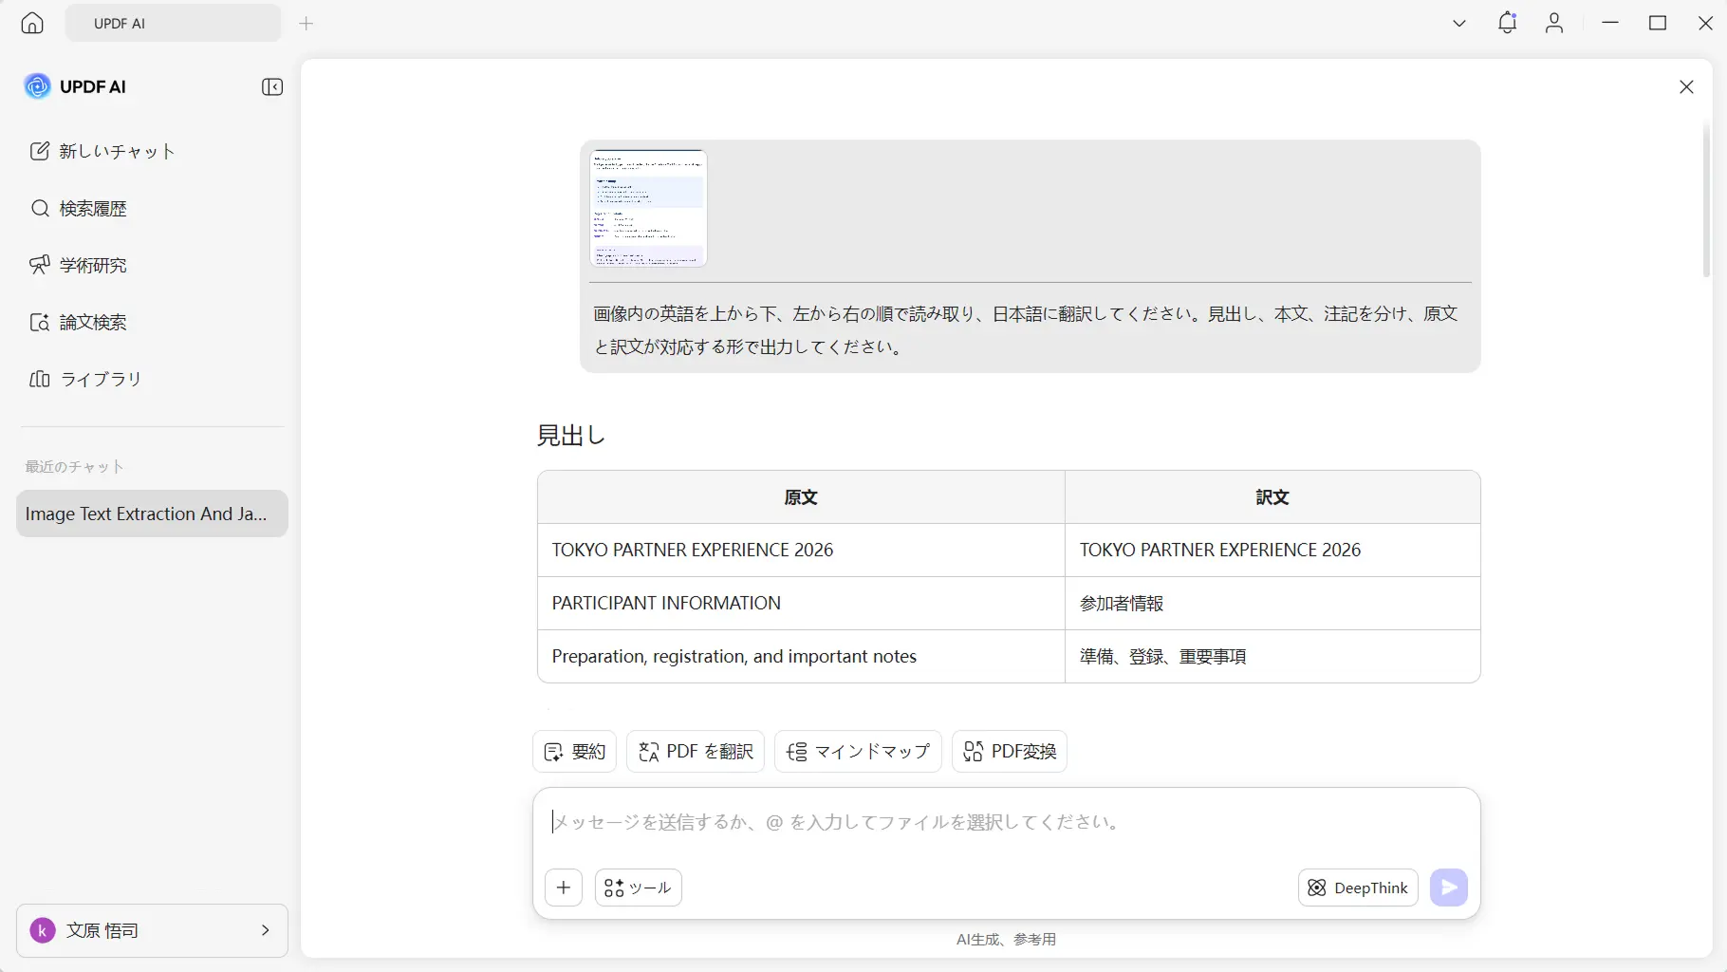
Task: Go to the Home icon
Action: pyautogui.click(x=32, y=24)
